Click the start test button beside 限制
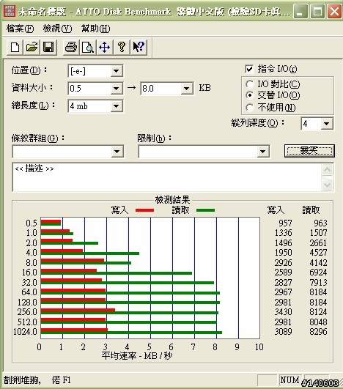 tap(309, 151)
